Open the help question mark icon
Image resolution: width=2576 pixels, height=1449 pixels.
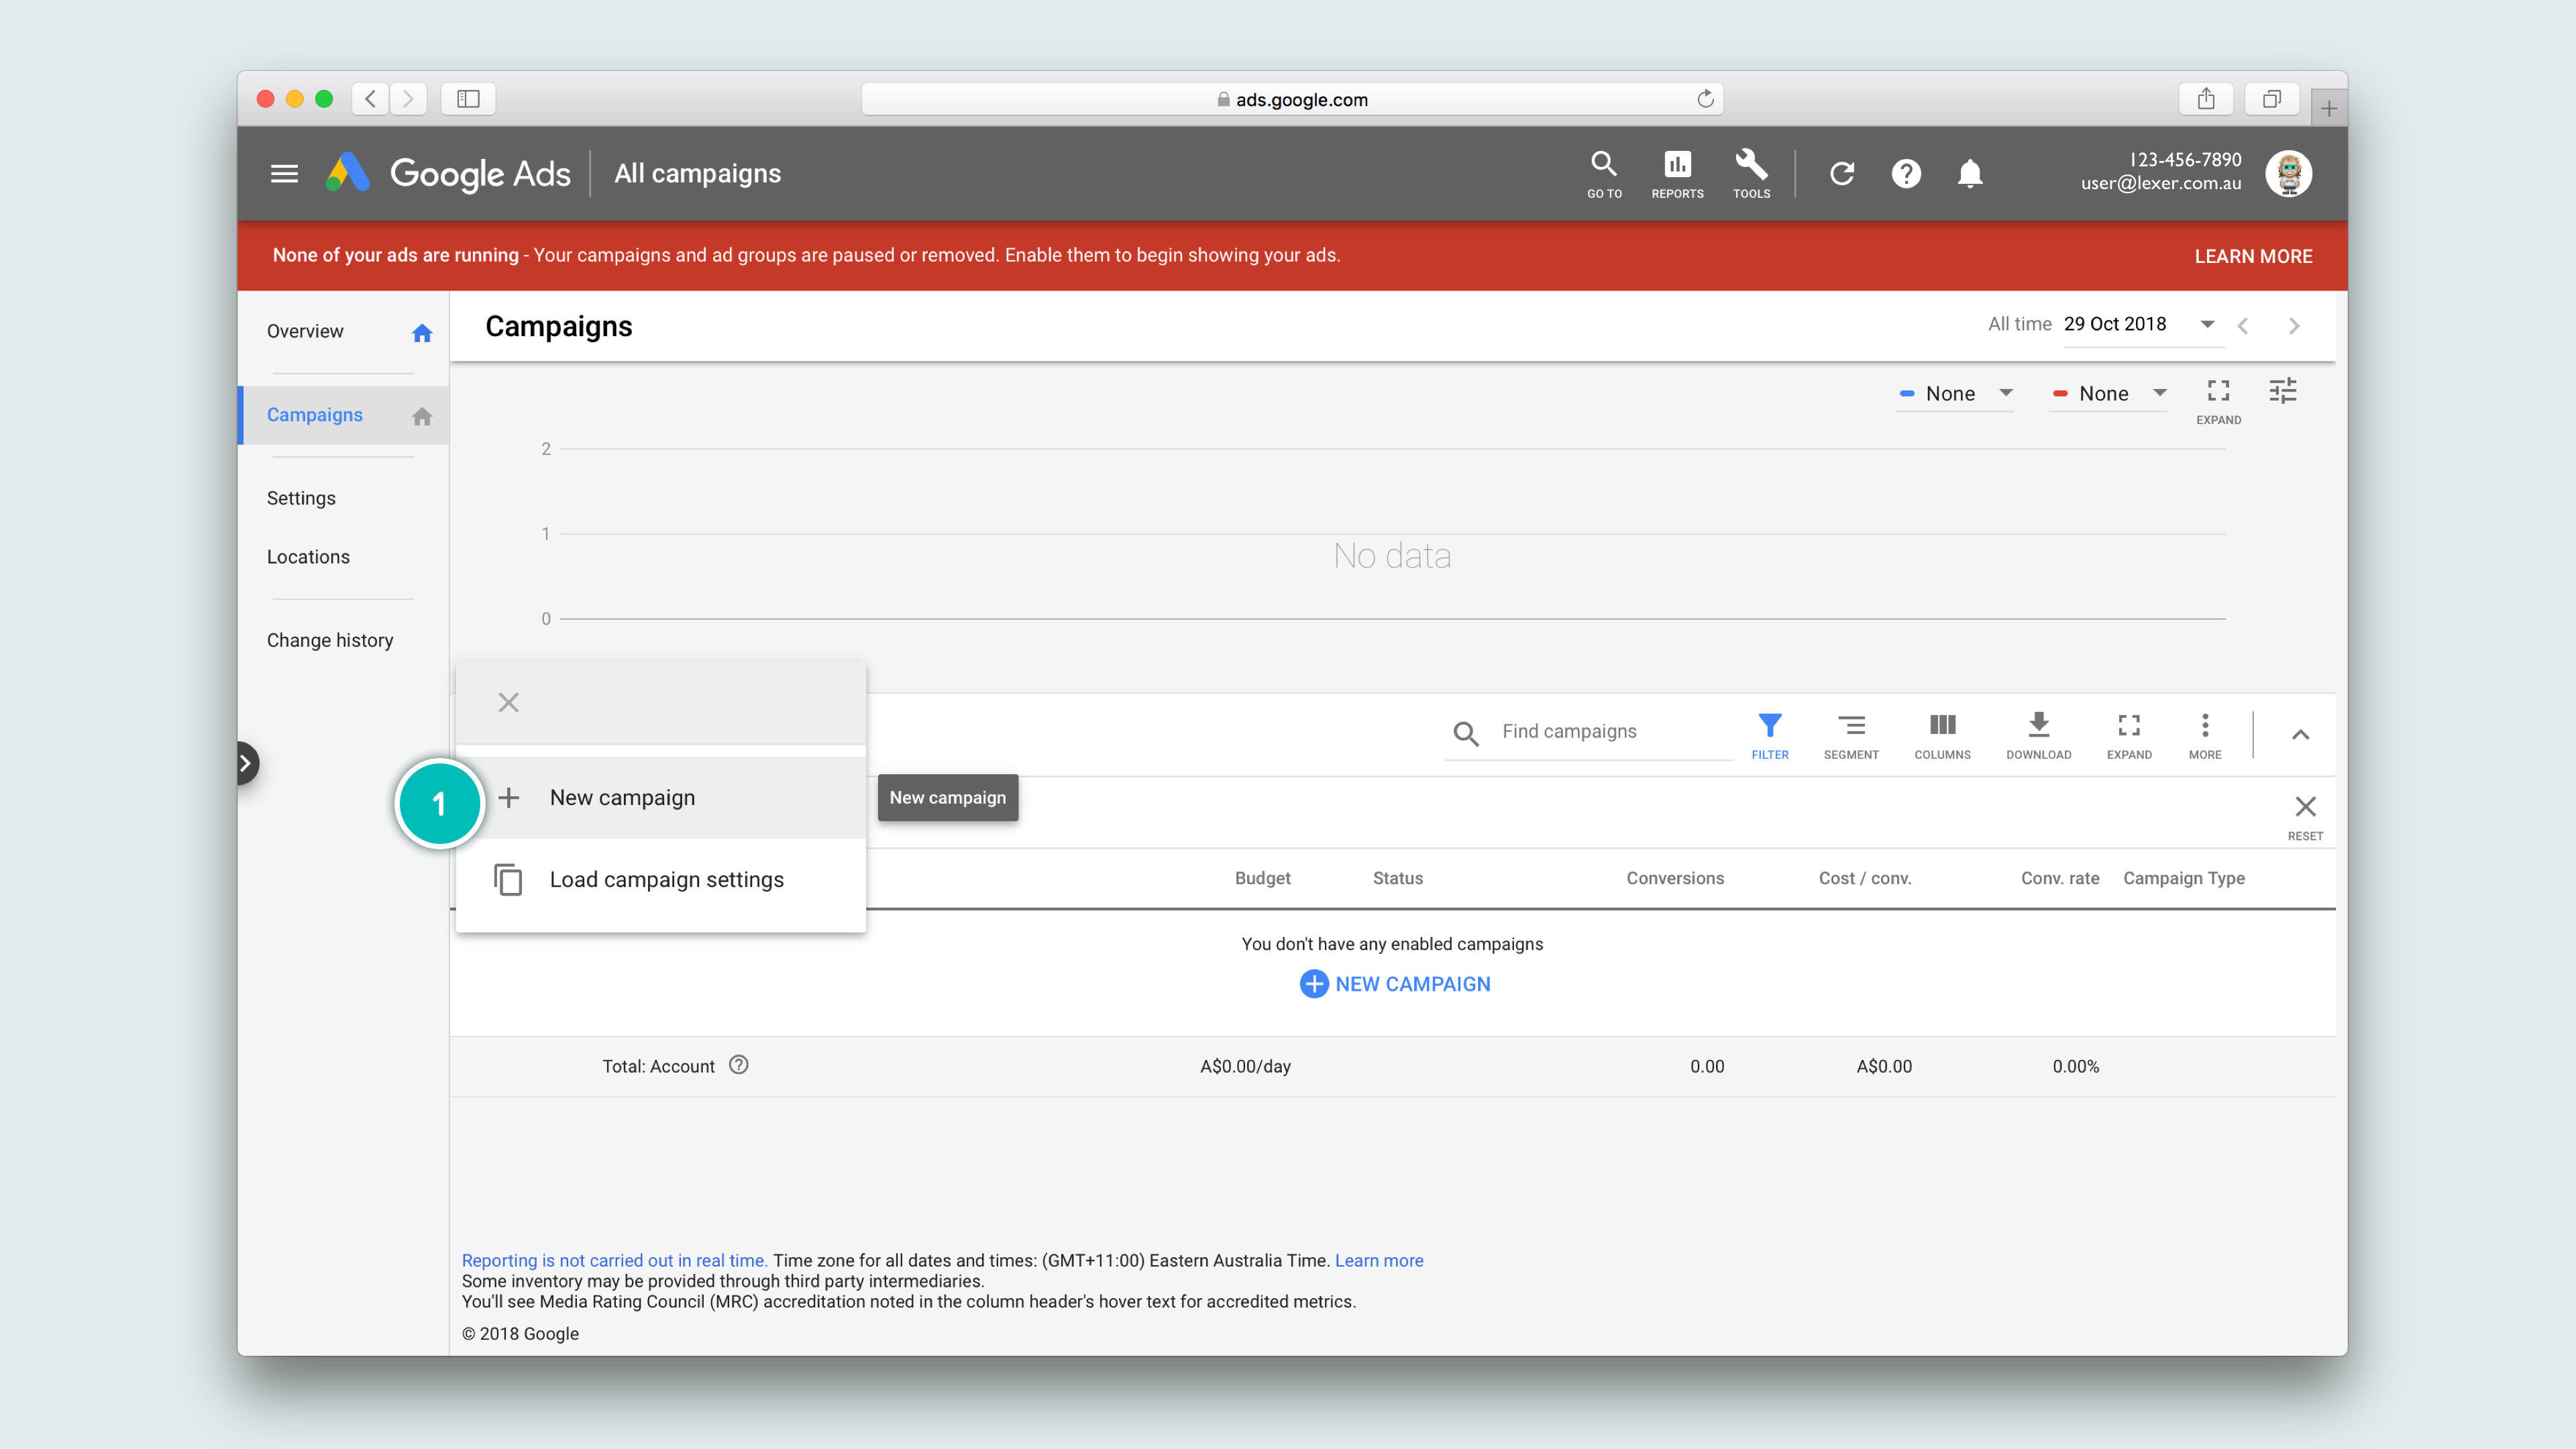1906,174
